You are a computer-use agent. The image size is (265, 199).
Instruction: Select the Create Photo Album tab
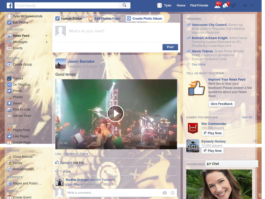click(x=145, y=18)
